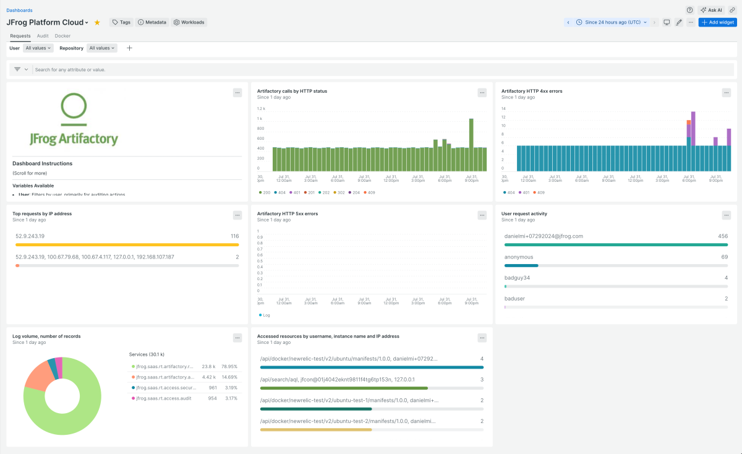Select the ubuntu-test-1 manifests resource row
The width and height of the screenshot is (742, 454).
point(372,404)
